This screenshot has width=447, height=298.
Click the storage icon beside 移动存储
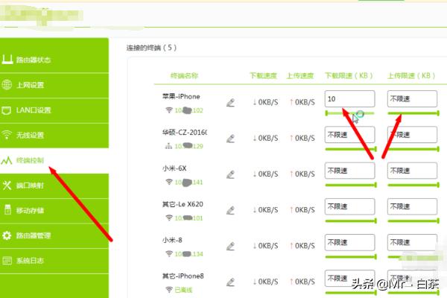click(7, 209)
